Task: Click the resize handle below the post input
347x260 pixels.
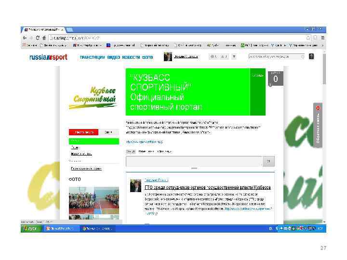Action: tap(194, 168)
